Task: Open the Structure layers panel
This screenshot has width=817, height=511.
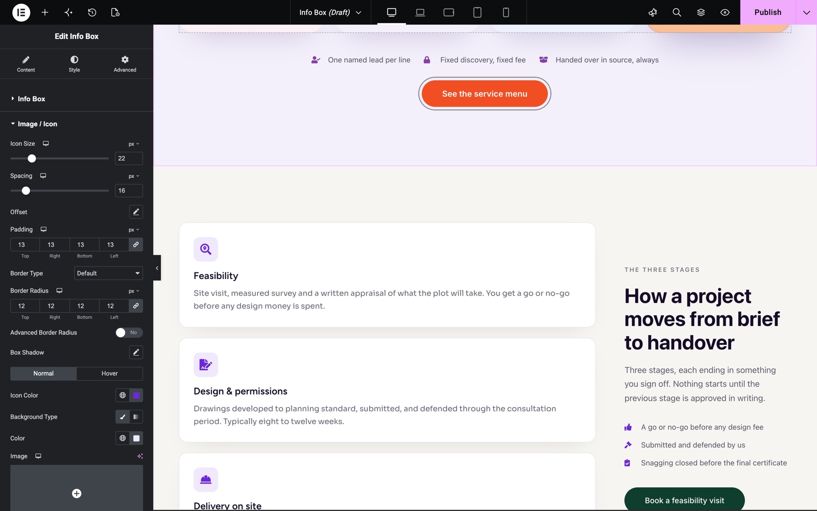Action: (x=701, y=12)
